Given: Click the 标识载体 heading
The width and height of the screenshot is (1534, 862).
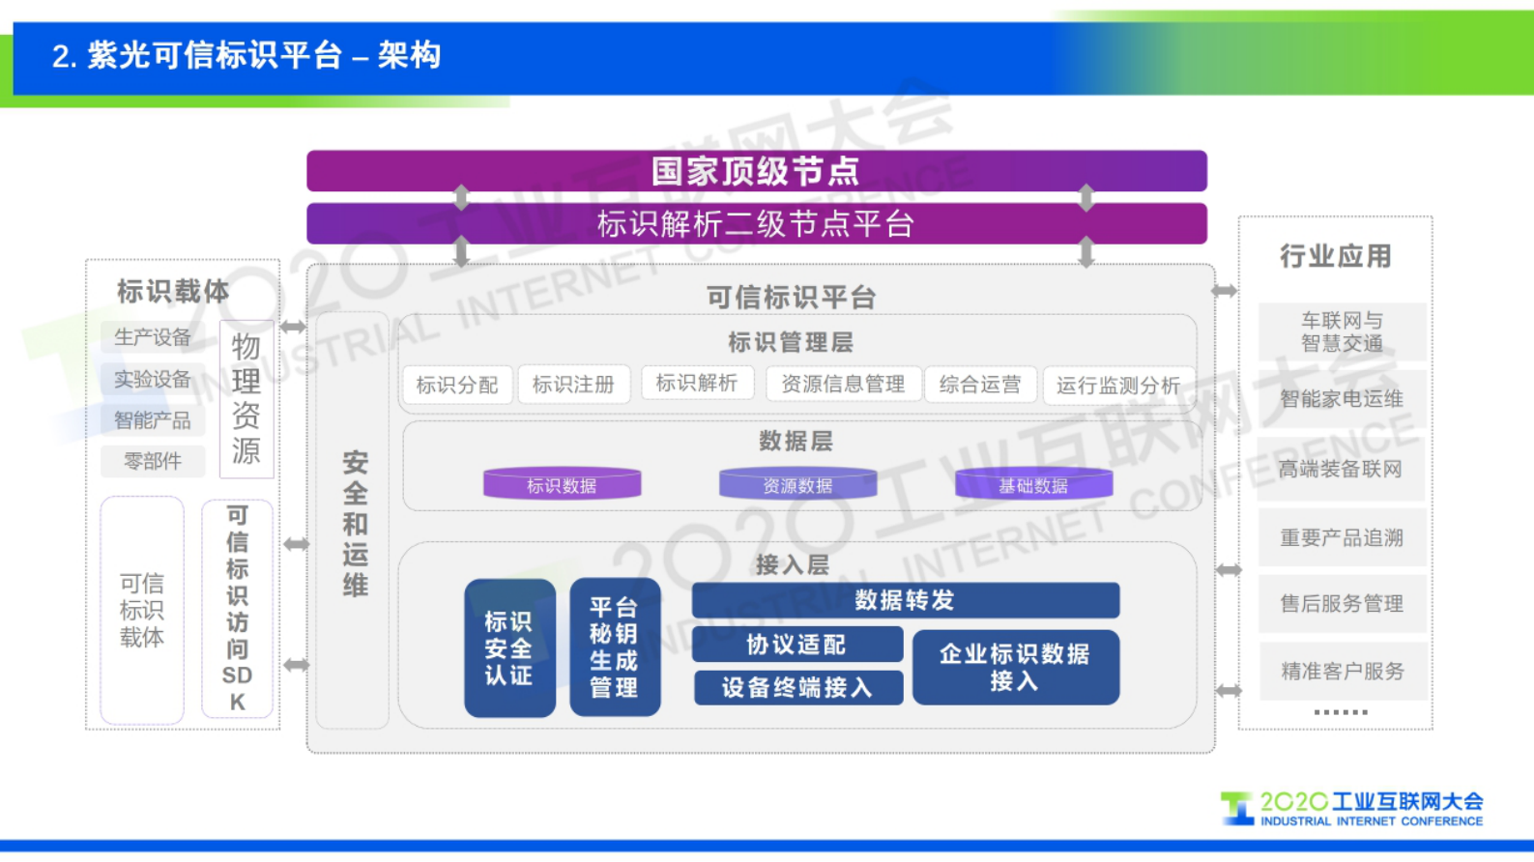Looking at the screenshot, I should 173,291.
